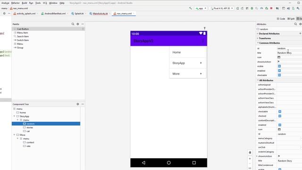Toggle checkable checkbox in All Attributes

(280, 111)
